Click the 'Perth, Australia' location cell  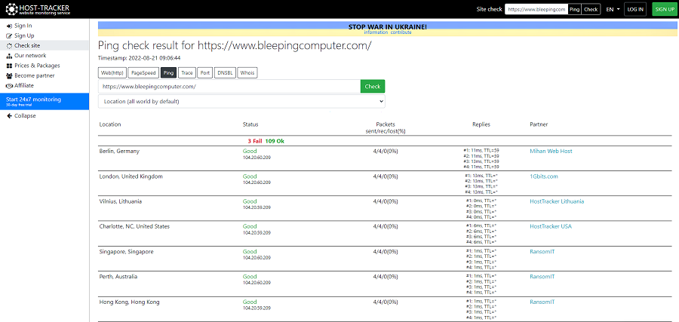click(x=120, y=277)
